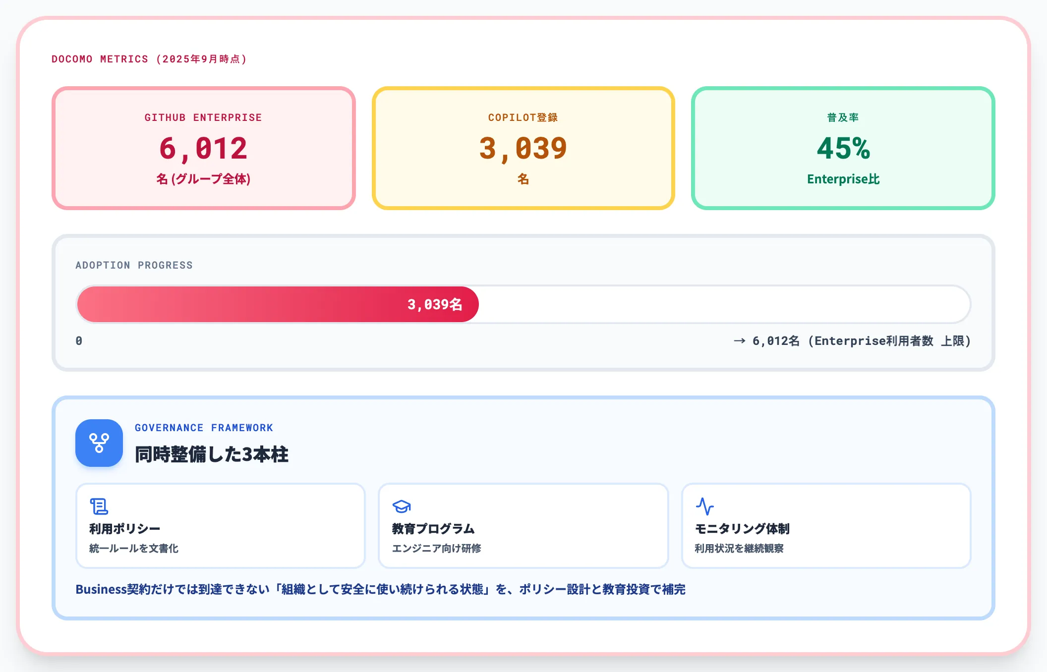
Task: Click the 利用状況を継続観察 description
Action: 739,548
